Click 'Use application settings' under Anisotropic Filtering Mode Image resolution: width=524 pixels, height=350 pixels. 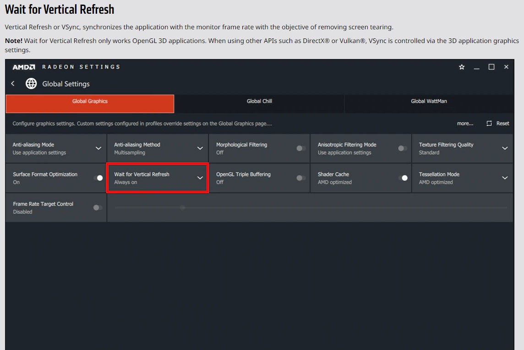pos(344,152)
